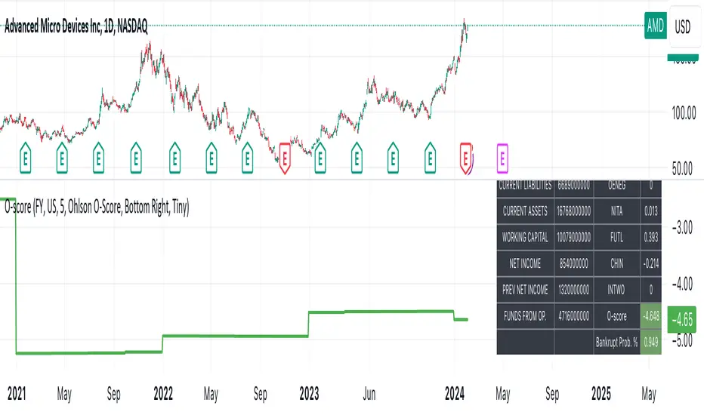Click the Jun label on time axis
This screenshot has width=704, height=415.
click(369, 393)
